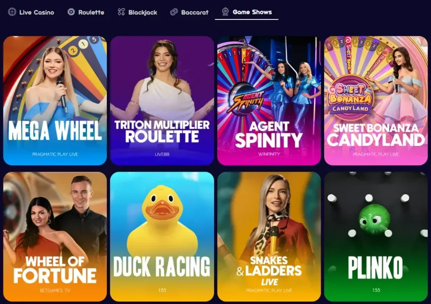Play Snakes & Ladders Live game

pos(269,237)
